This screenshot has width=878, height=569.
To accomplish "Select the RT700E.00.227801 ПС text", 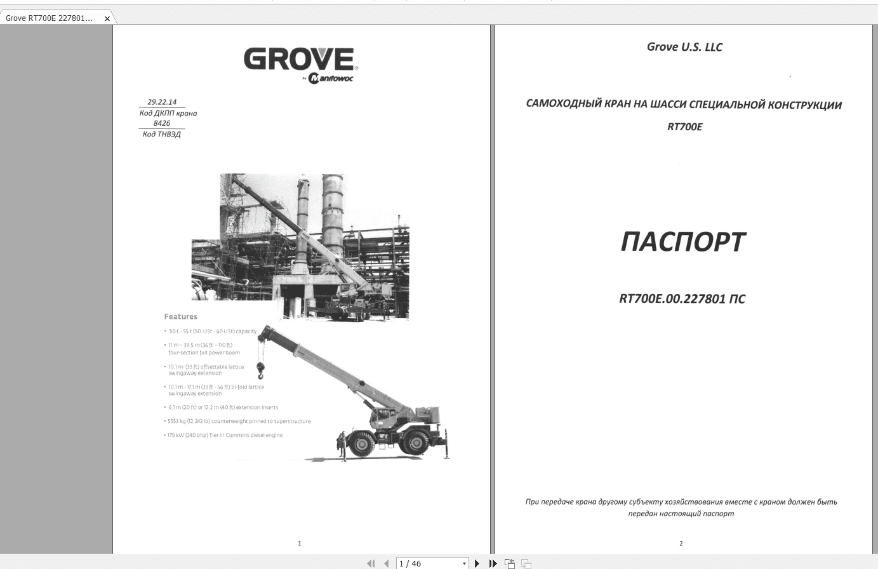I will pos(682,298).
